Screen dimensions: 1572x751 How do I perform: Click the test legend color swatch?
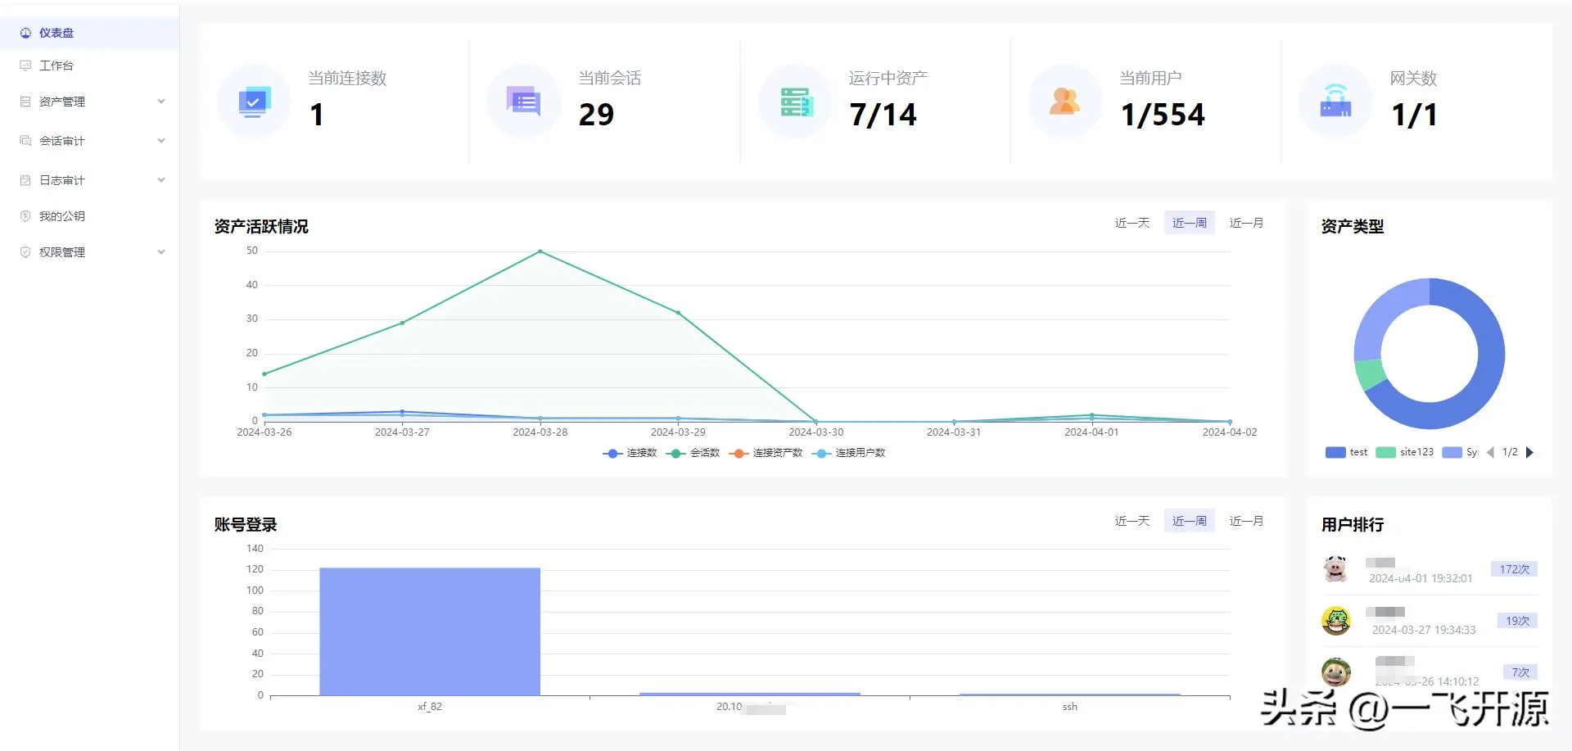(1335, 452)
